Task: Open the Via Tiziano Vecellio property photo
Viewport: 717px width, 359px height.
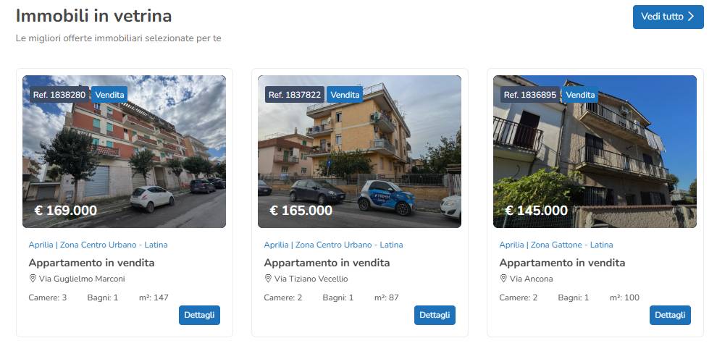Action: tap(359, 152)
